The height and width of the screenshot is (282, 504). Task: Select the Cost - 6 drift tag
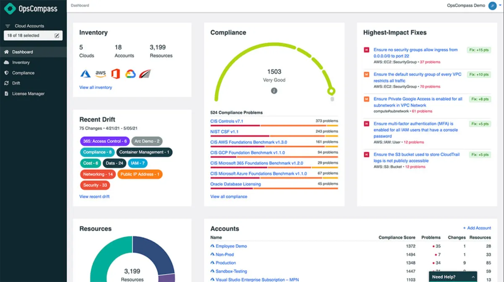click(x=91, y=163)
